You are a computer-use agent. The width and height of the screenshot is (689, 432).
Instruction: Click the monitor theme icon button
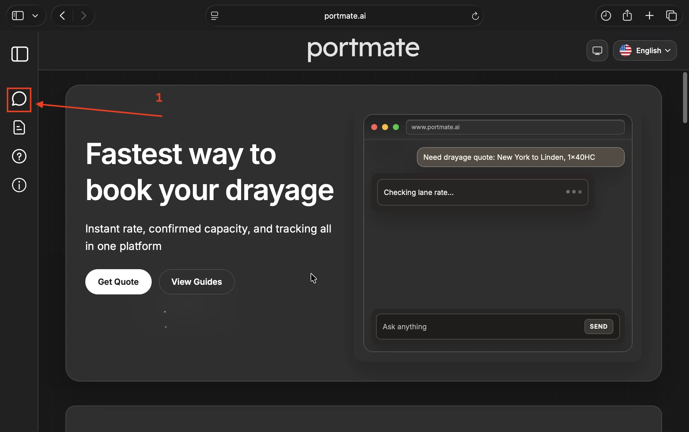tap(597, 50)
